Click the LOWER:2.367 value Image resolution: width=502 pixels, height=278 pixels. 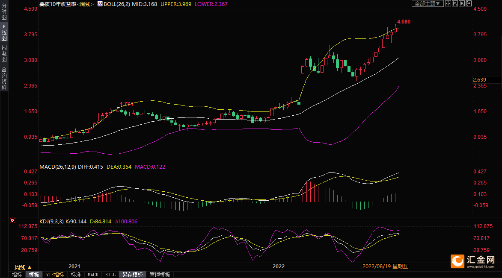point(211,4)
